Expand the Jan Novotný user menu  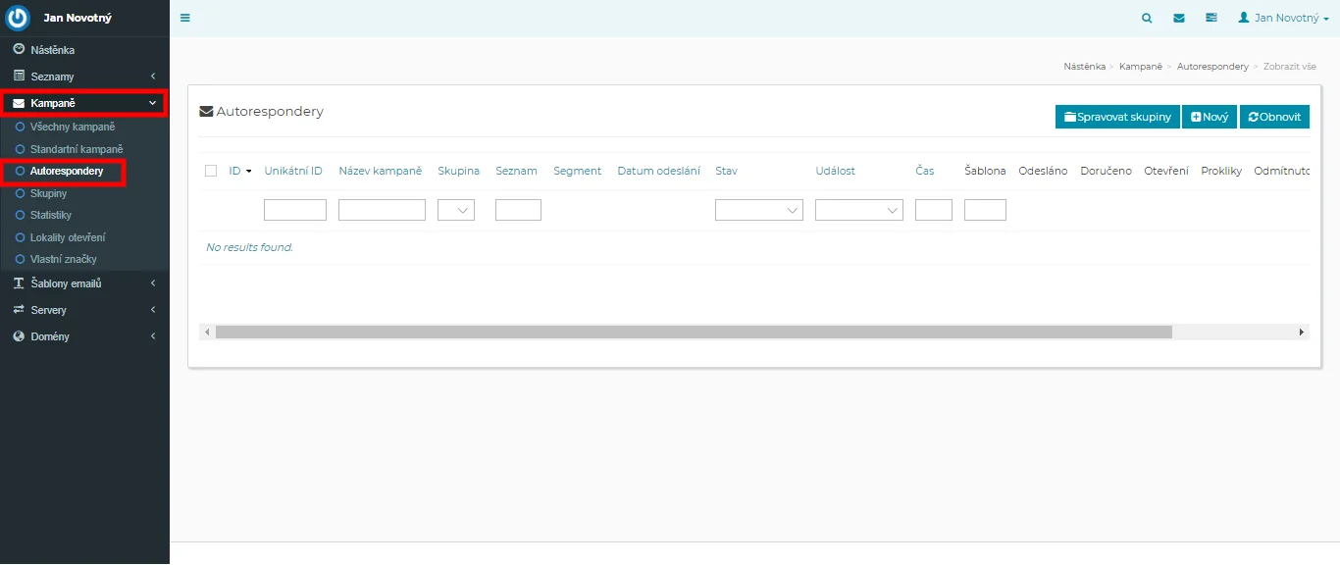click(1283, 18)
